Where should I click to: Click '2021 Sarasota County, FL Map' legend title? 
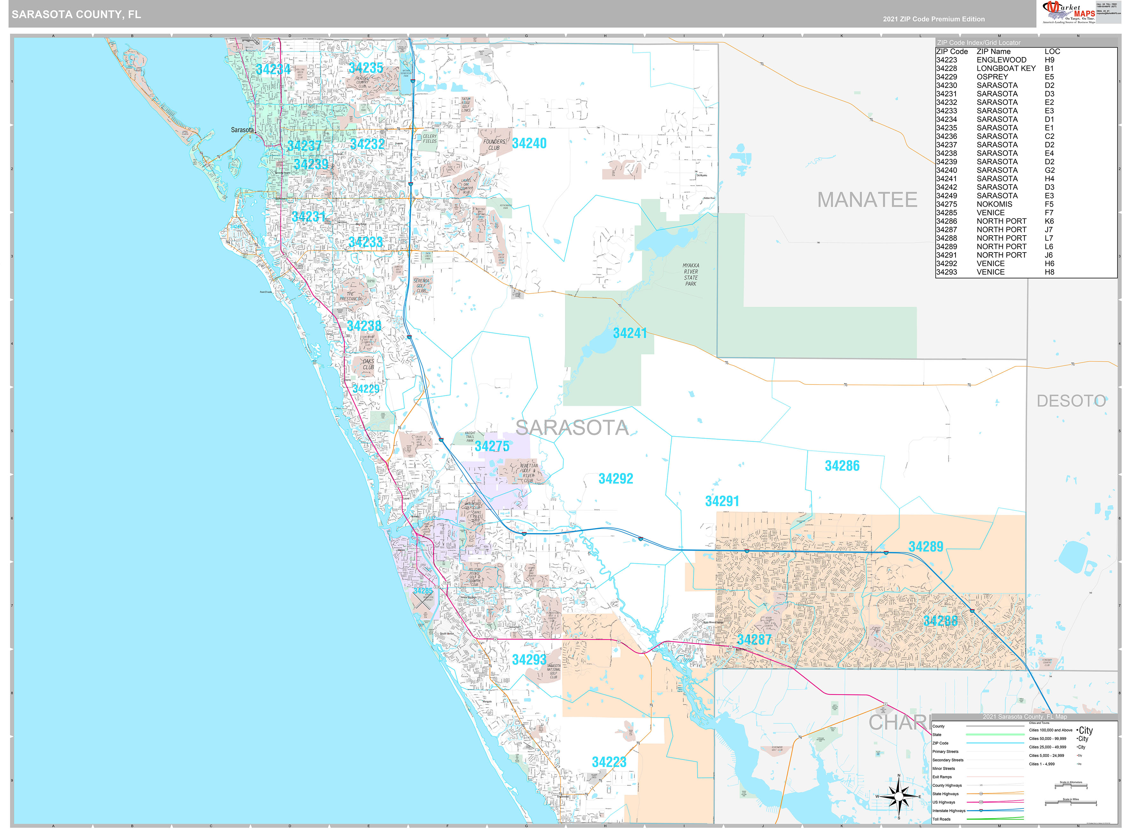click(1024, 716)
